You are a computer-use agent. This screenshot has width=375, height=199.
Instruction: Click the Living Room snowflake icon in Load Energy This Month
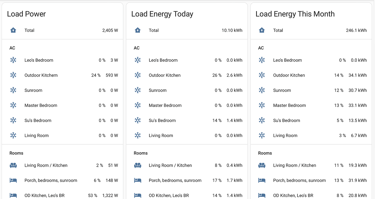coord(262,135)
